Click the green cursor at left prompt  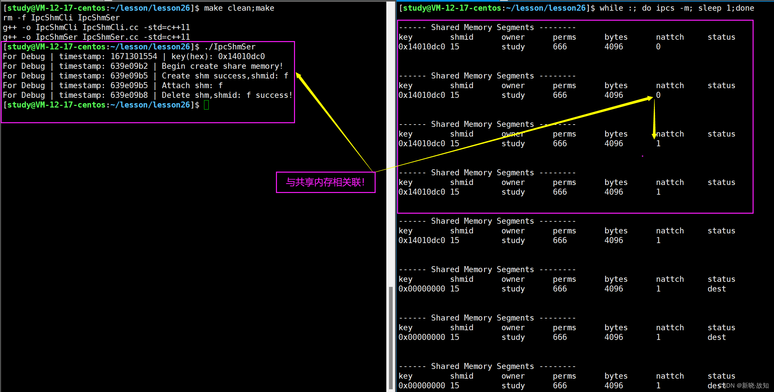pos(206,105)
